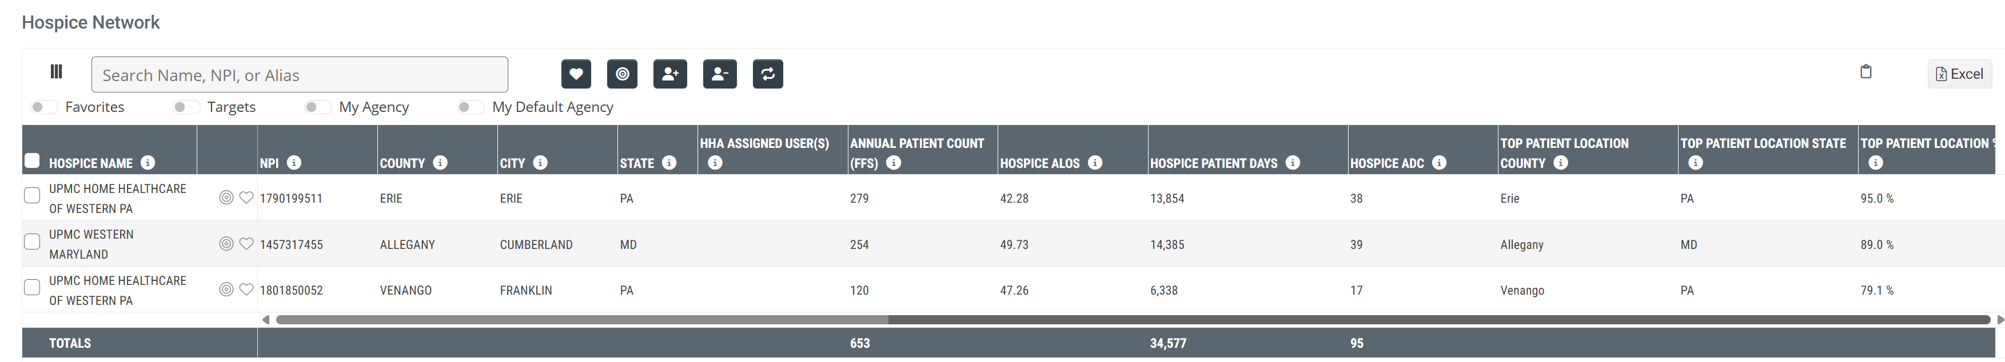Turn on My Default Agency switch

470,106
